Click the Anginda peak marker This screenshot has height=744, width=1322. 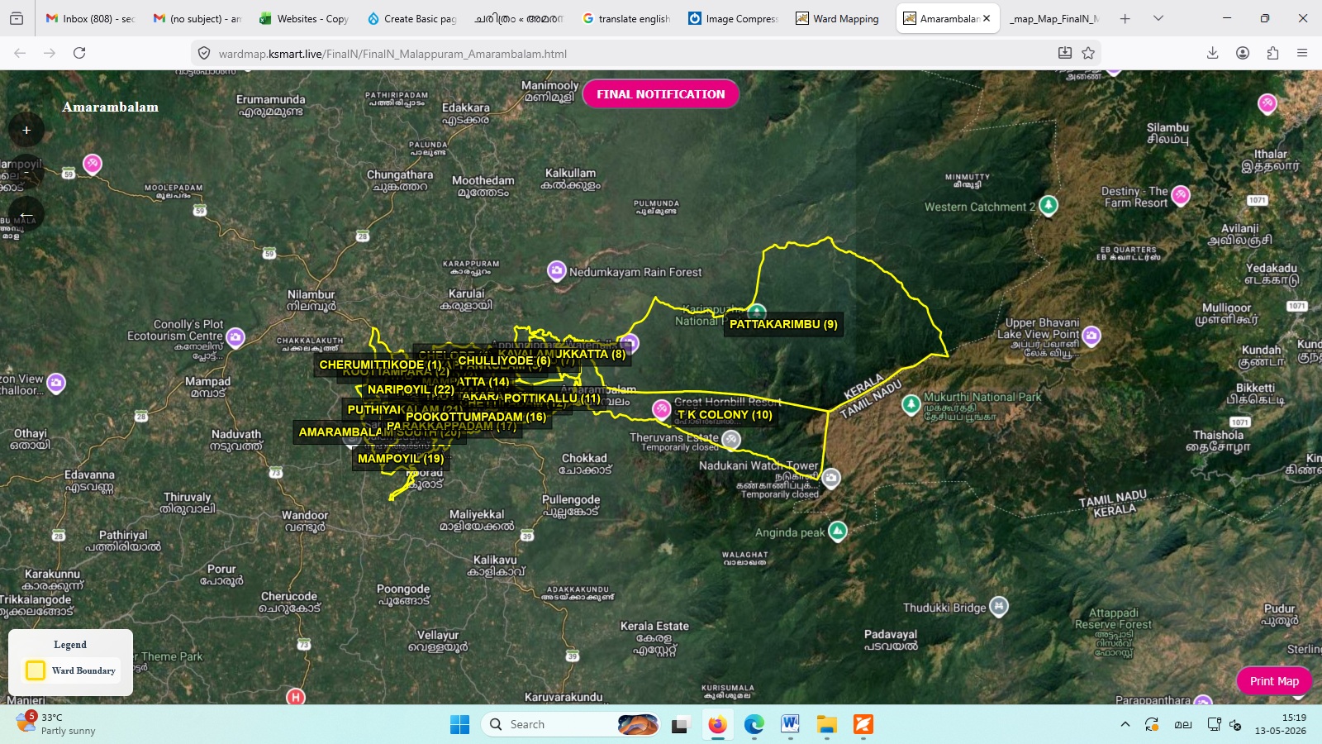tap(838, 531)
